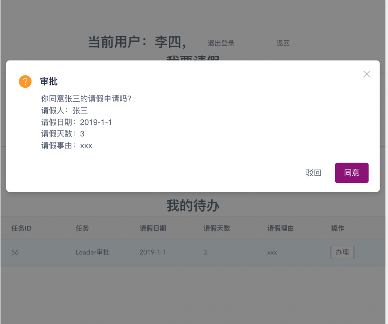Click 退出登录 to log out
This screenshot has width=388, height=324.
(221, 43)
